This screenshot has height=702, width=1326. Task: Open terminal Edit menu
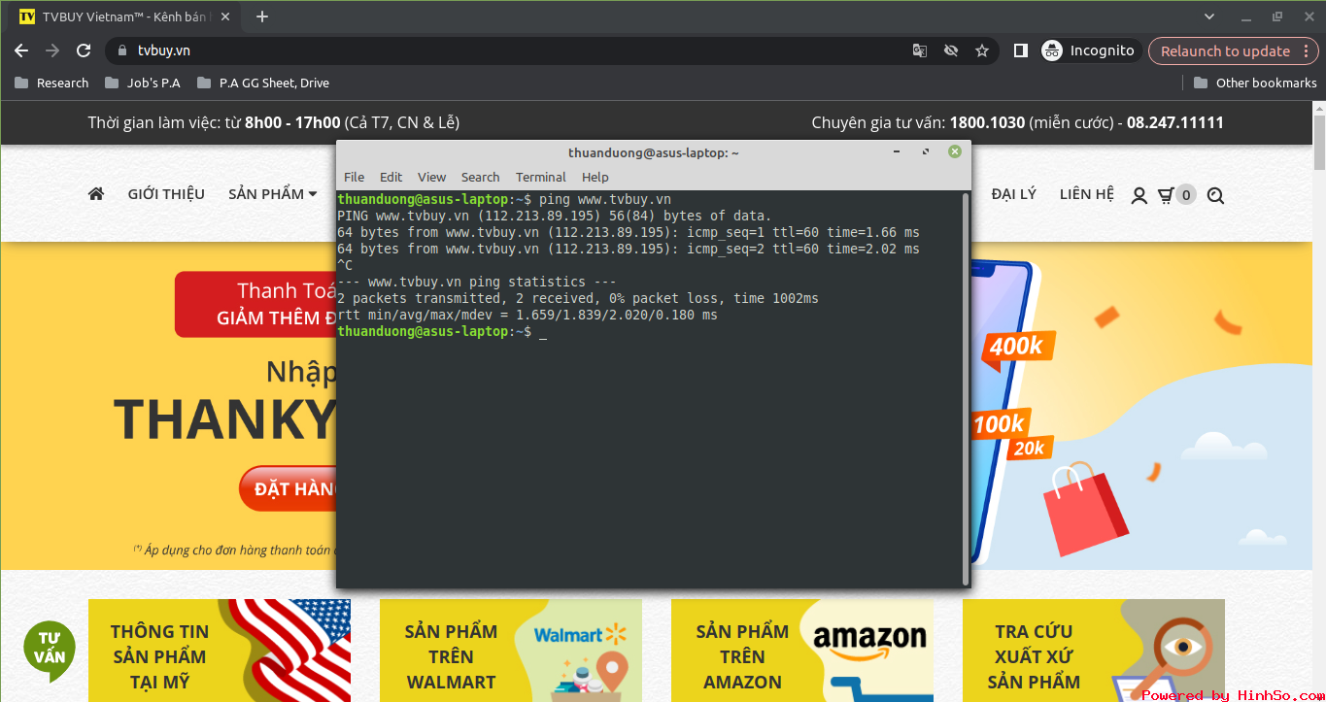click(391, 177)
